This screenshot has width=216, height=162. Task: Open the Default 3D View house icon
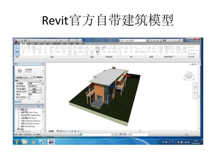tap(61, 40)
